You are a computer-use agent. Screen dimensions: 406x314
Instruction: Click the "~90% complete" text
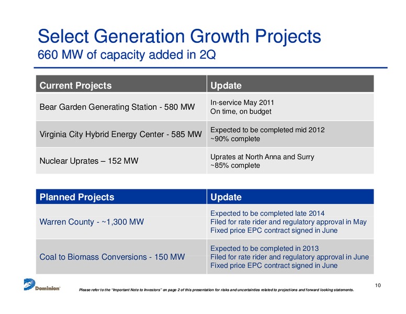[235, 139]
